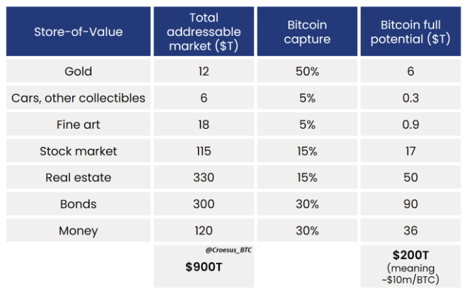The image size is (468, 296).
Task: Select the $900T total cell
Action: click(204, 267)
